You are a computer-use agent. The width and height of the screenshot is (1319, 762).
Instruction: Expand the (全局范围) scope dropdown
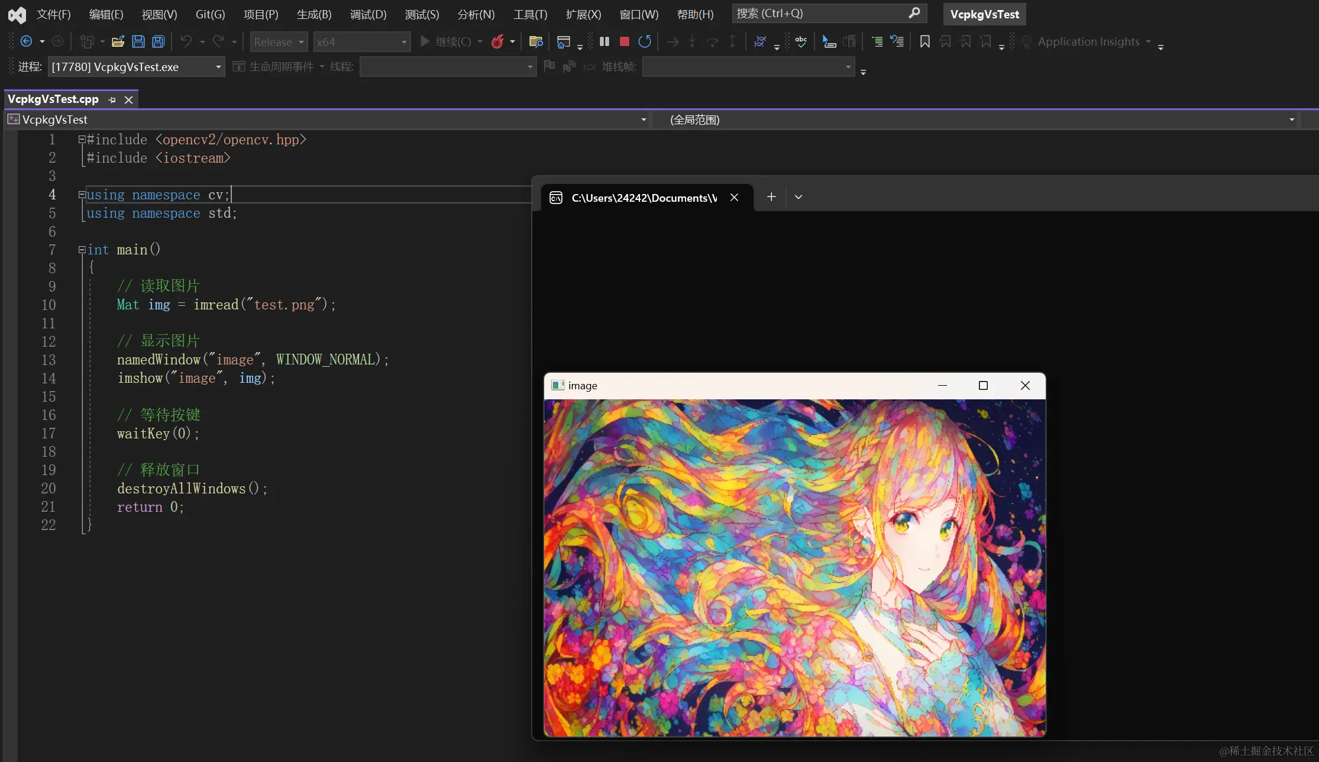click(x=1291, y=120)
